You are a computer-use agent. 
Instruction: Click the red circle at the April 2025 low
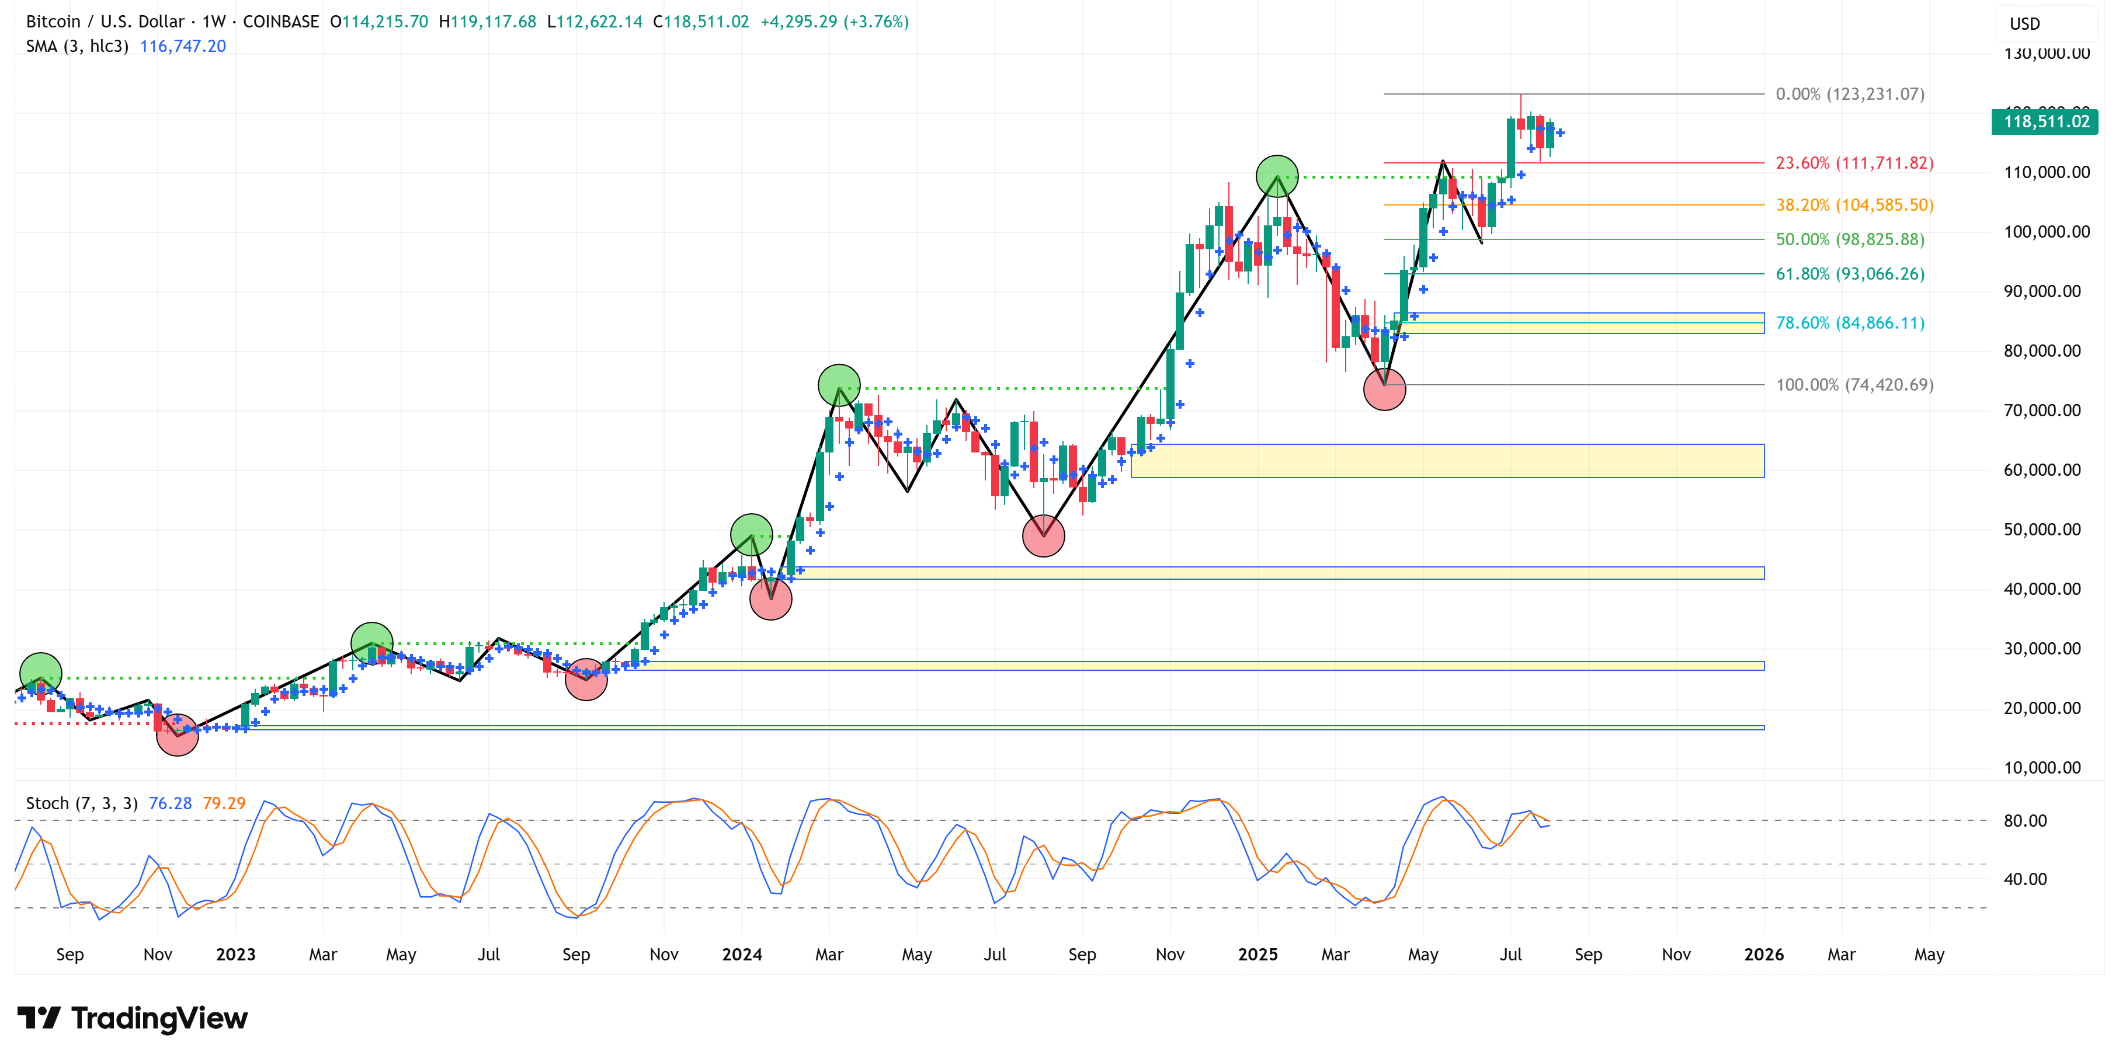(1384, 389)
